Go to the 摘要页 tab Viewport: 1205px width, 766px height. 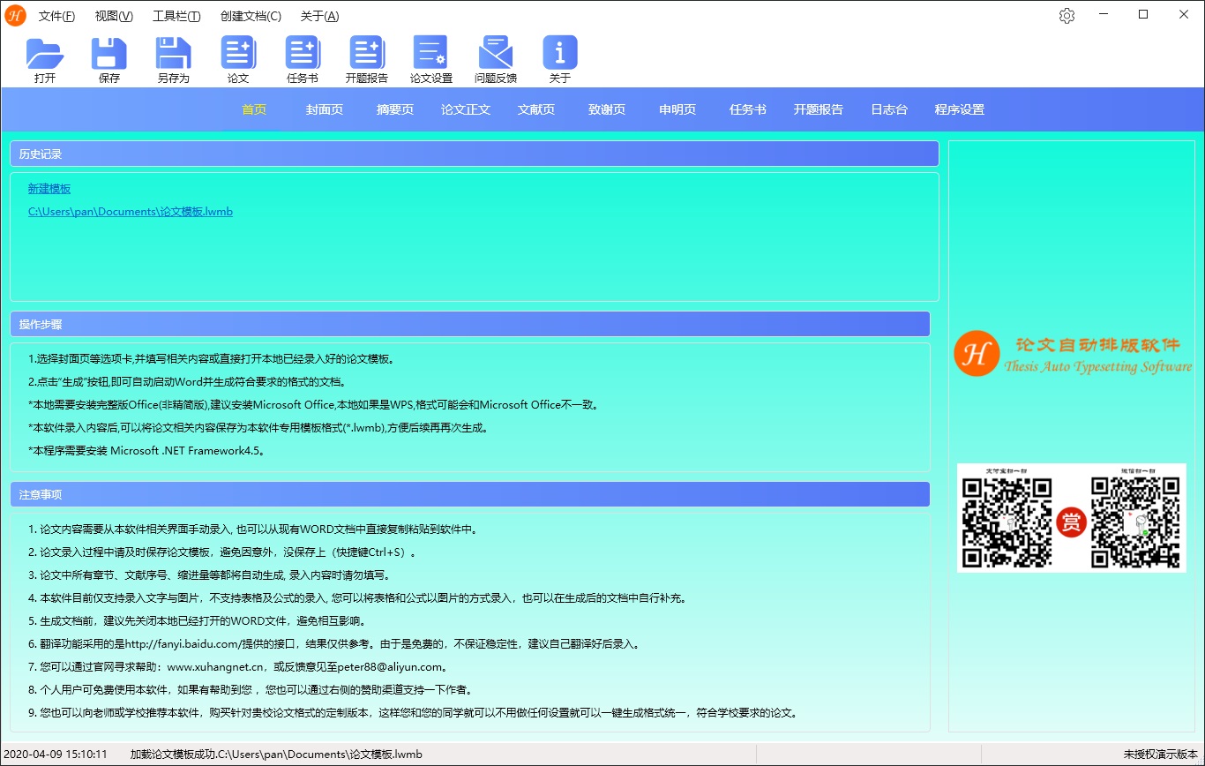(x=395, y=109)
